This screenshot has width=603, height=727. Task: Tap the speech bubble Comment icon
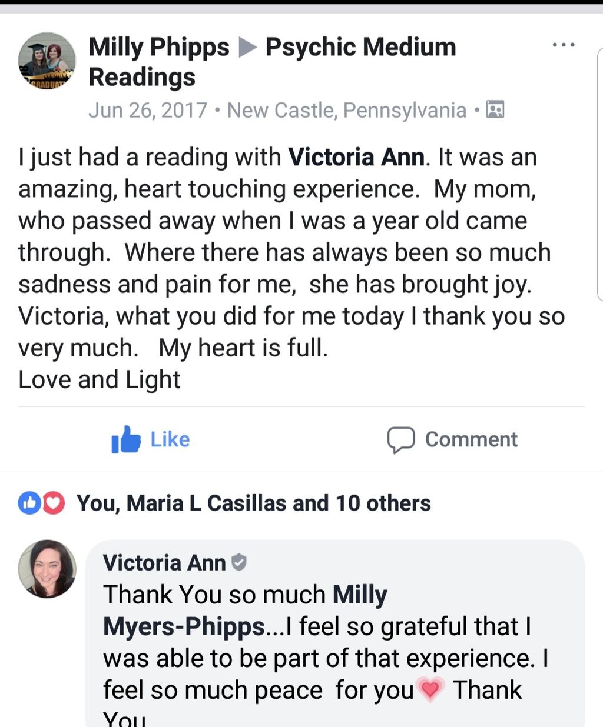(x=401, y=440)
